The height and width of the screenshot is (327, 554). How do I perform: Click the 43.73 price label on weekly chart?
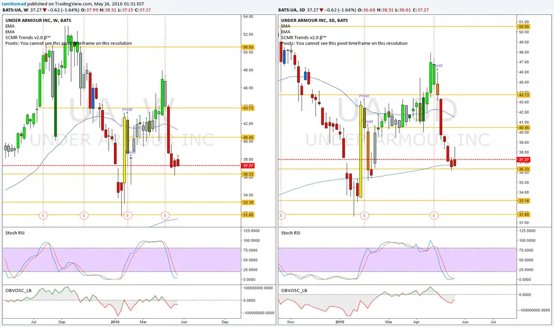(248, 108)
